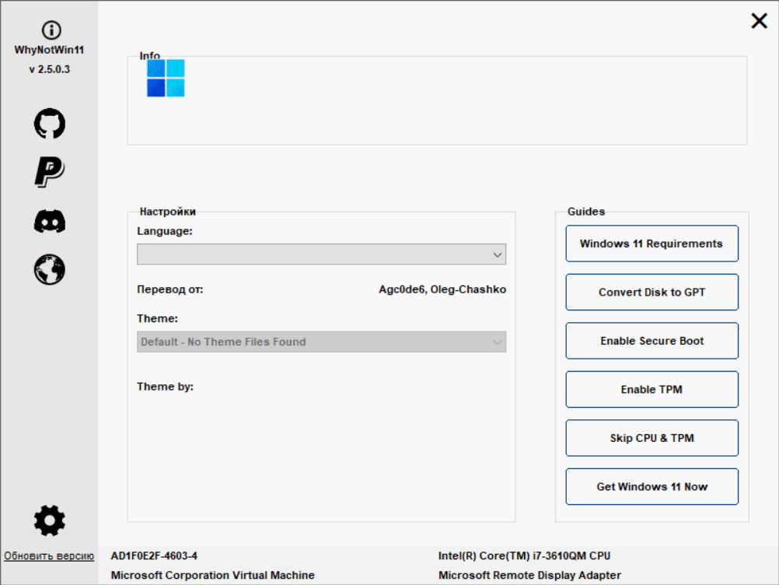Open Enable TPM guide
Viewport: 779px width, 585px height.
[x=651, y=390]
